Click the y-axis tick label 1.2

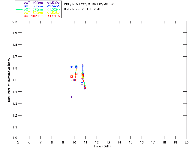click(15, 115)
